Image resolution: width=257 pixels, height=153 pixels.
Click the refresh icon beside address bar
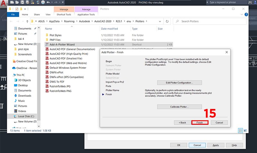167,21
